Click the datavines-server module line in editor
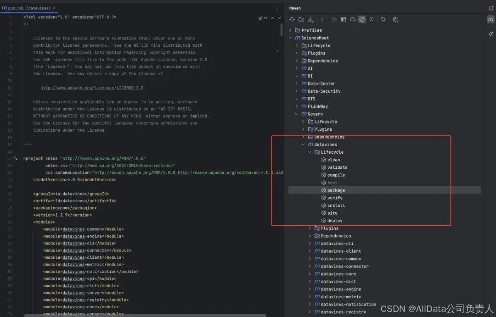Screen dimensions: 496x317 (83, 293)
